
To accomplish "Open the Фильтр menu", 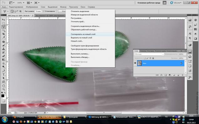I will [x=63, y=7].
